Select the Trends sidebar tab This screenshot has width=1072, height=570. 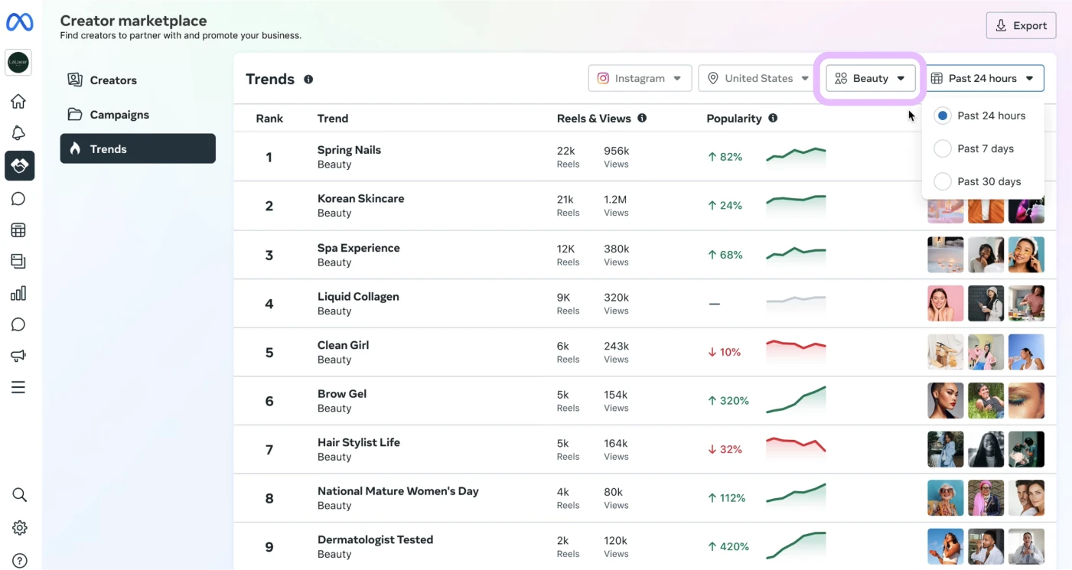[138, 148]
